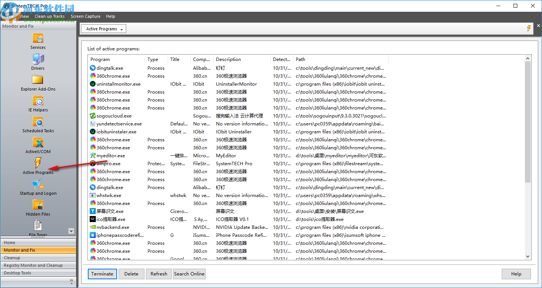Click the double-chevron below Desktop Tools
Screen dimensions: 542x288
pyautogui.click(x=71, y=281)
